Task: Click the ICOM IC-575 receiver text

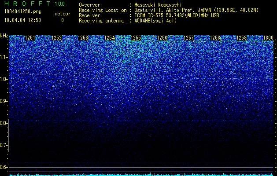Action: coord(177,15)
